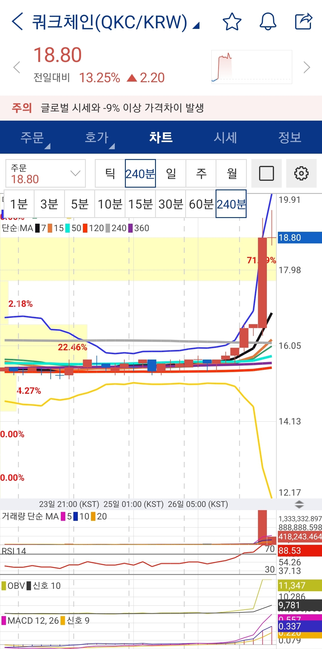Tap the 11,347 OBV value tag
This screenshot has height=649, width=322.
(300, 586)
